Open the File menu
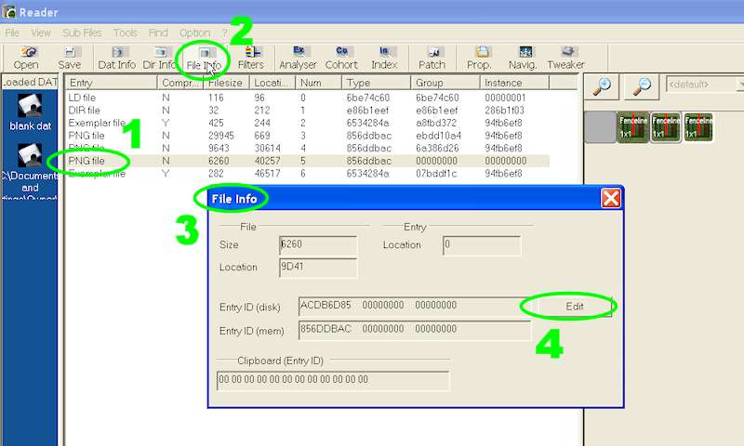The height and width of the screenshot is (446, 744). (12, 33)
